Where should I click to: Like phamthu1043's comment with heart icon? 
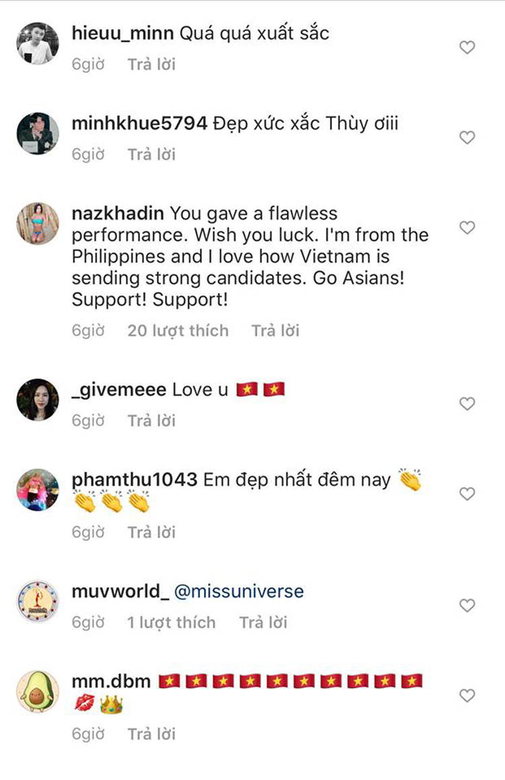pos(467,494)
